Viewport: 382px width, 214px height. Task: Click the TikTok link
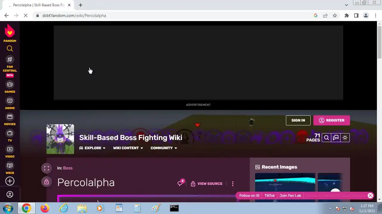[269, 196]
